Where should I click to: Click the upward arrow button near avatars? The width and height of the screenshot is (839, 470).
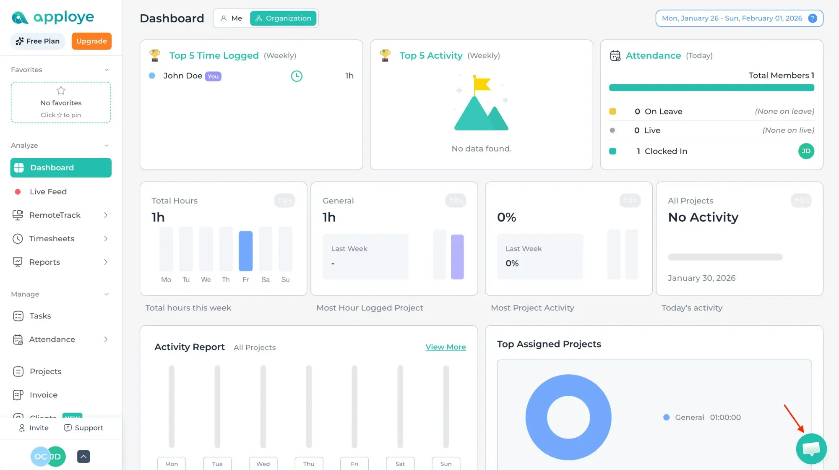coord(83,457)
